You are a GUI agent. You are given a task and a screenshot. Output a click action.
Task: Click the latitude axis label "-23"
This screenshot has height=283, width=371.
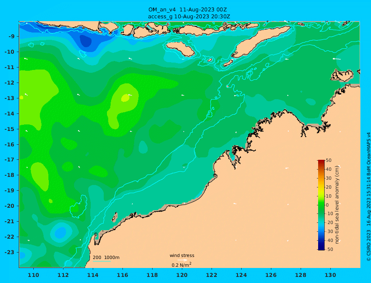click(x=10, y=252)
